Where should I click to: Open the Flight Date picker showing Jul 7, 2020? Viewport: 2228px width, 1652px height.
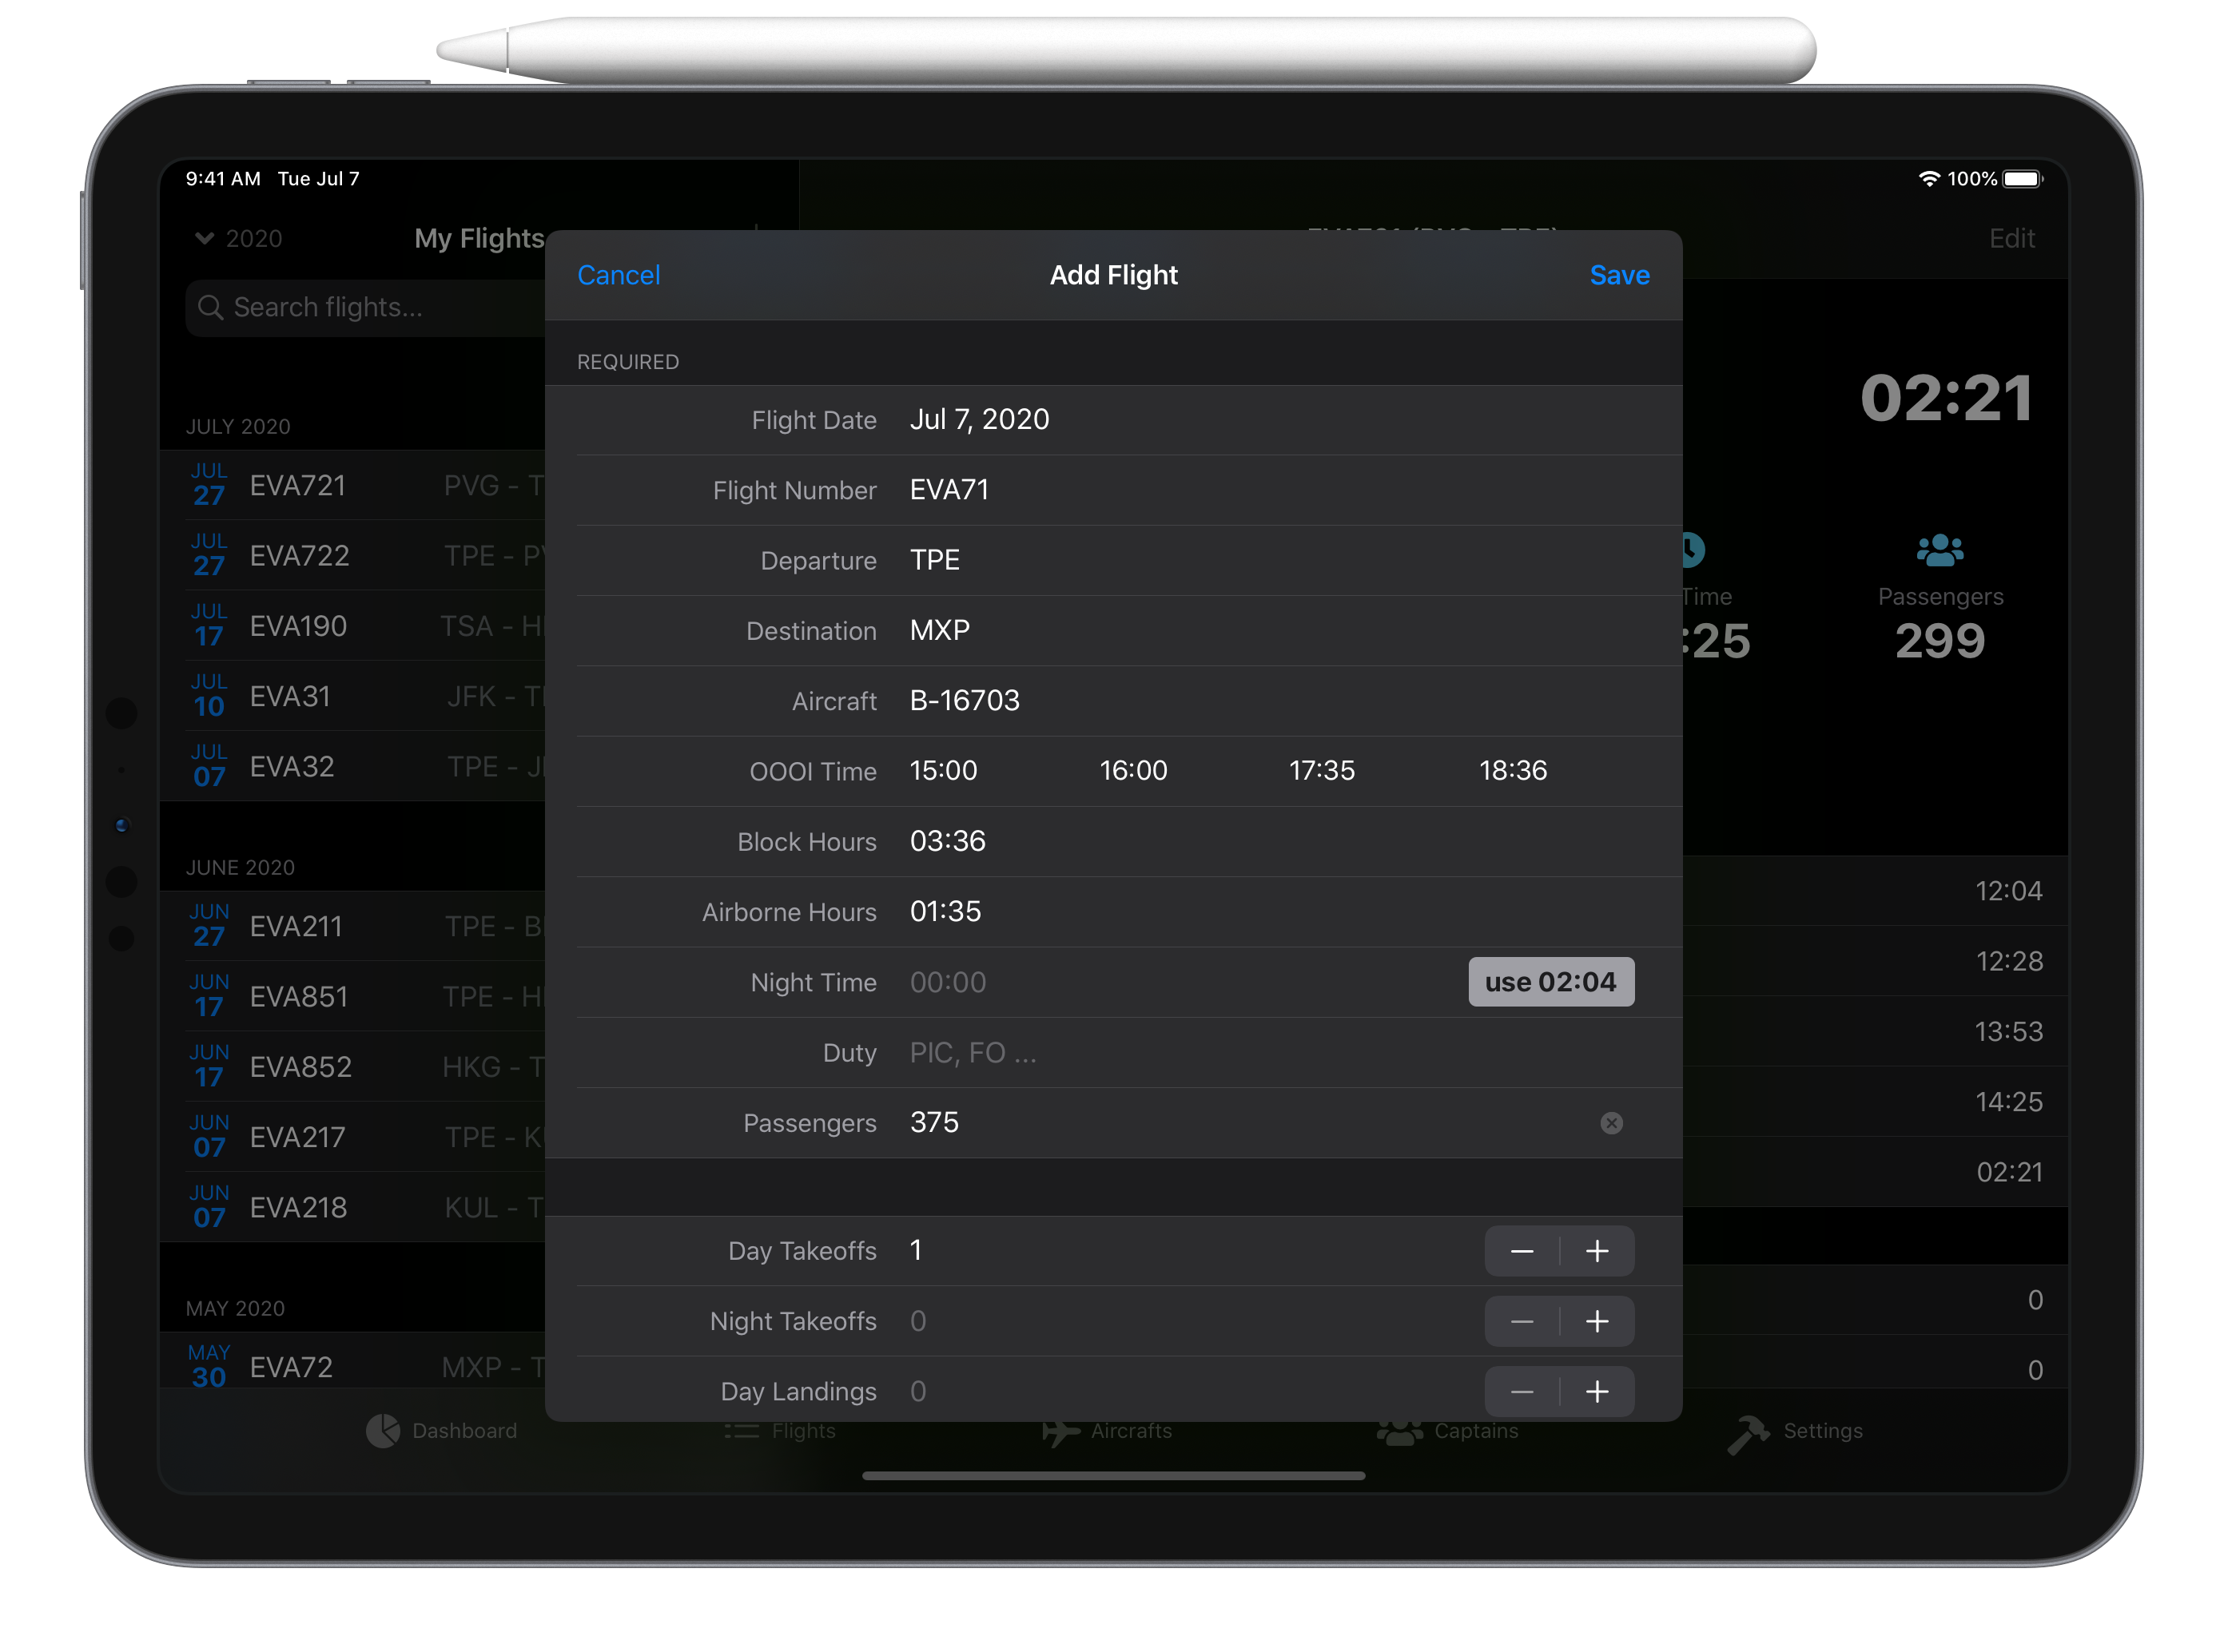[x=978, y=419]
